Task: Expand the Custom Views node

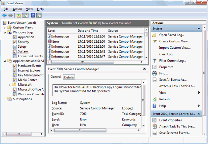Action: click(x=5, y=28)
